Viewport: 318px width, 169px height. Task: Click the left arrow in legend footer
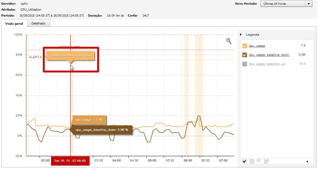307,161
